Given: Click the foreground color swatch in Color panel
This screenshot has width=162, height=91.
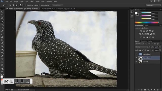Looking at the screenshot, I should [136, 13].
